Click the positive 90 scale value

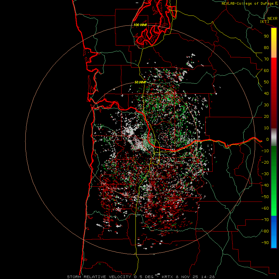pos(266,36)
